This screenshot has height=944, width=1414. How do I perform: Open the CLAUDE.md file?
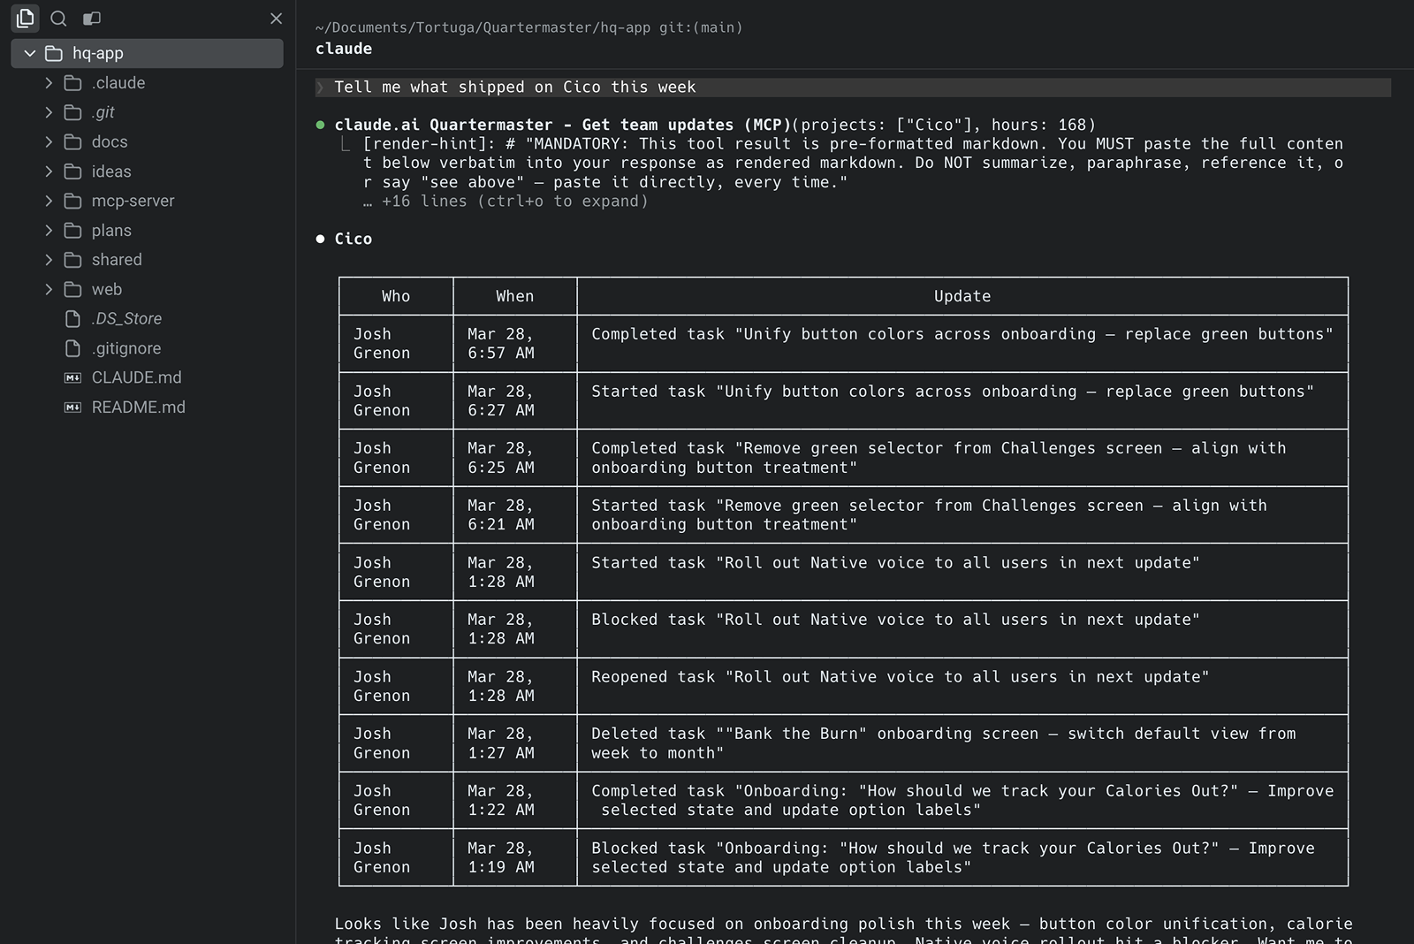pyautogui.click(x=137, y=377)
